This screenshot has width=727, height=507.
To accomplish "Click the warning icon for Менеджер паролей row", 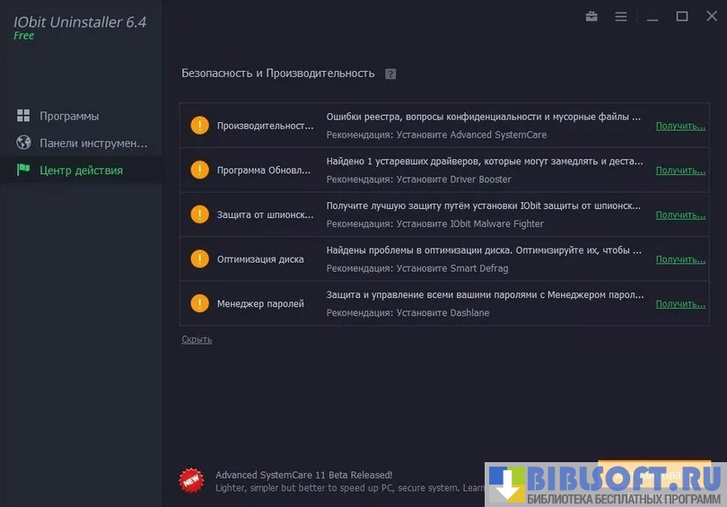I will coord(199,303).
